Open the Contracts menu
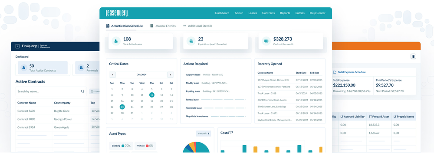This screenshot has width=434, height=166. (269, 13)
